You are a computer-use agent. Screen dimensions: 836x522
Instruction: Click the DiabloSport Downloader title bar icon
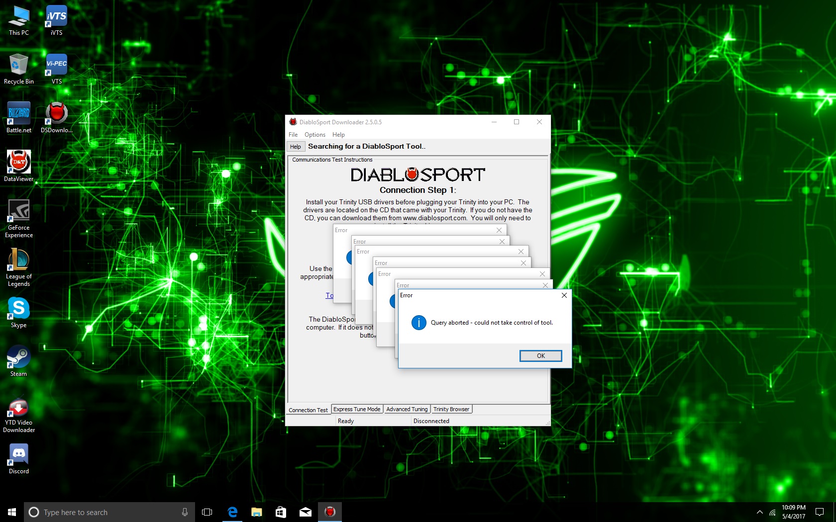pos(293,122)
